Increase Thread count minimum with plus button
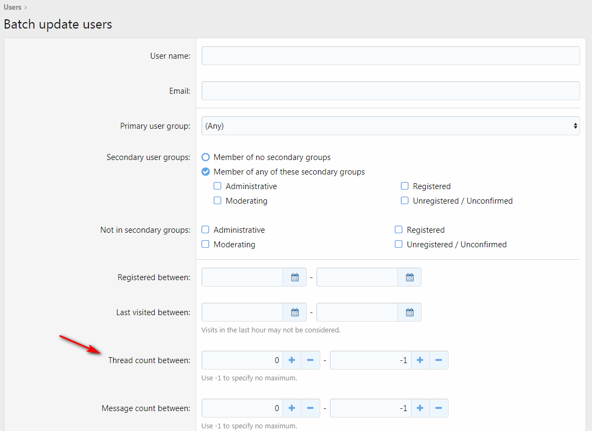Viewport: 592px width, 431px height. click(x=292, y=360)
